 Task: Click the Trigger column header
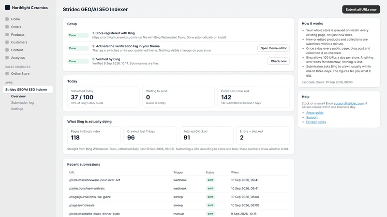pyautogui.click(x=178, y=173)
